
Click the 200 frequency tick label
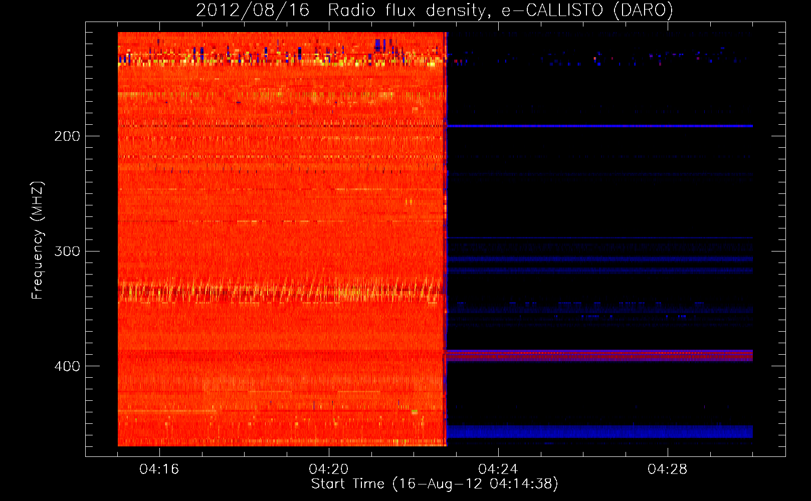click(x=67, y=136)
